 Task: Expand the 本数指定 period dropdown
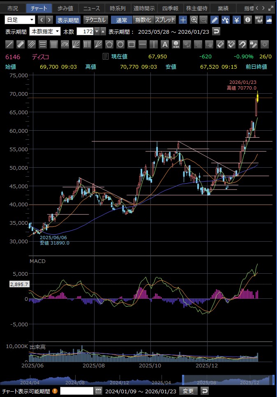pos(45,32)
